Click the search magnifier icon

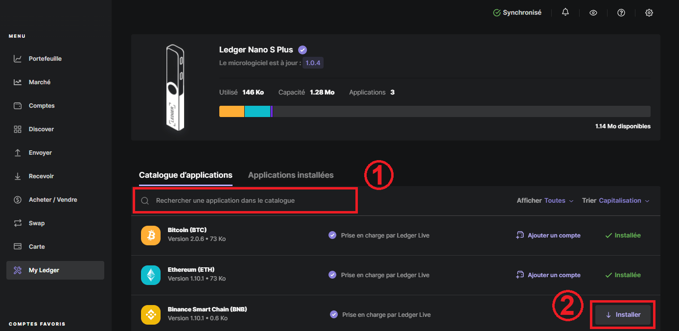pyautogui.click(x=145, y=201)
